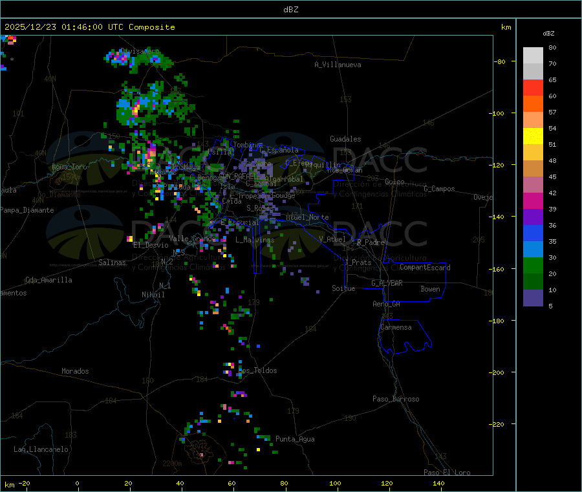Click the Algarrobal label
Image resolution: width=582 pixels, height=492 pixels.
click(284, 179)
